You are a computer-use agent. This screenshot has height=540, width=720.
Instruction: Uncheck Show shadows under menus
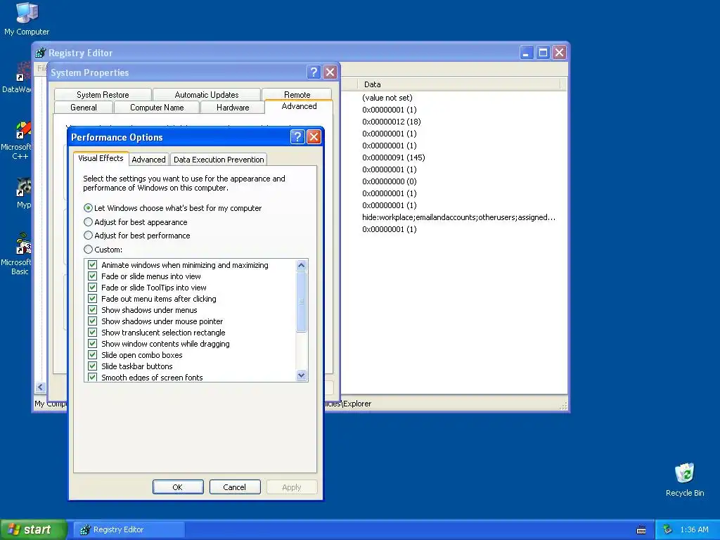pos(92,310)
